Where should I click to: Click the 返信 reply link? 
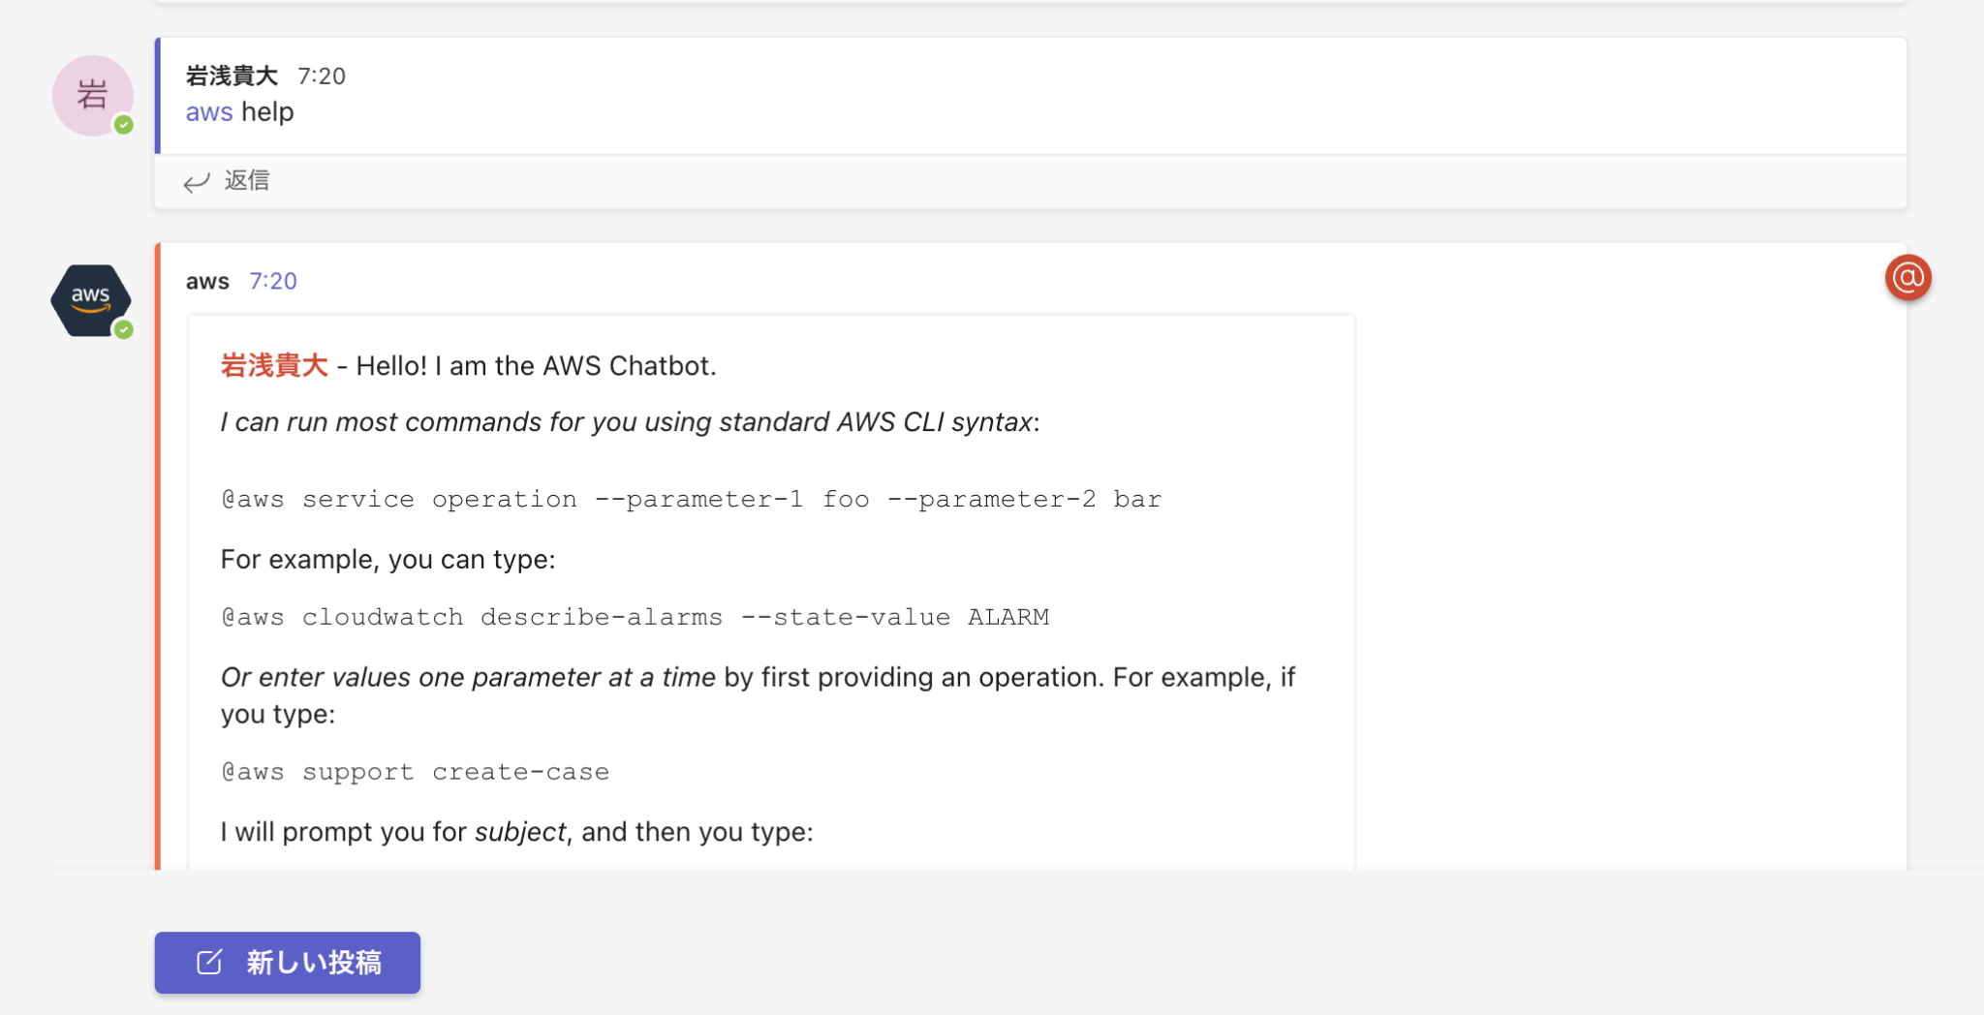pos(248,181)
